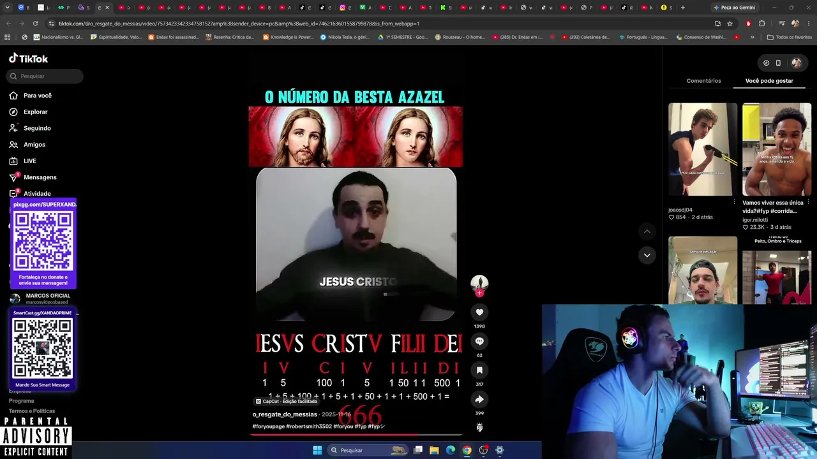Open the Mensagens paper-plane icon
The height and width of the screenshot is (459, 817).
coord(13,177)
